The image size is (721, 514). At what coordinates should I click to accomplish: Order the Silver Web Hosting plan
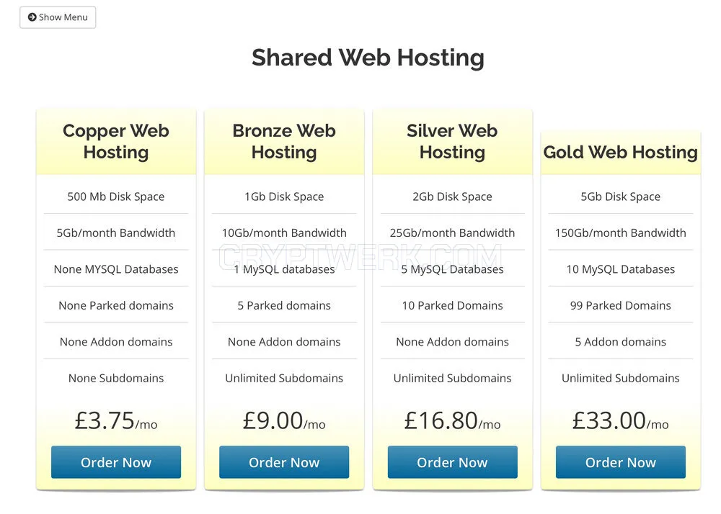pyautogui.click(x=453, y=462)
